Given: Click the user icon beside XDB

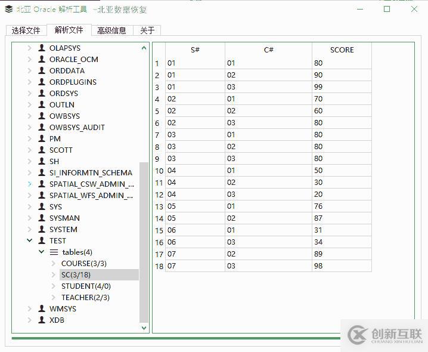Looking at the screenshot, I should click(42, 320).
